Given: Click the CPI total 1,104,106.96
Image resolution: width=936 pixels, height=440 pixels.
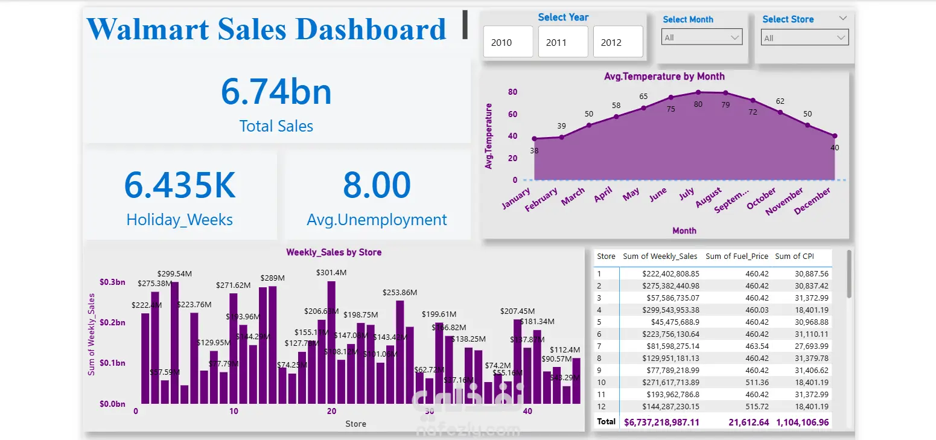Looking at the screenshot, I should 804,422.
